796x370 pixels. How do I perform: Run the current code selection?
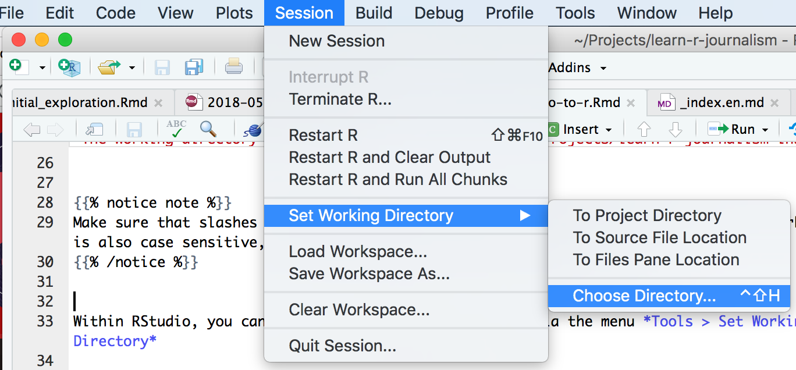pos(734,129)
